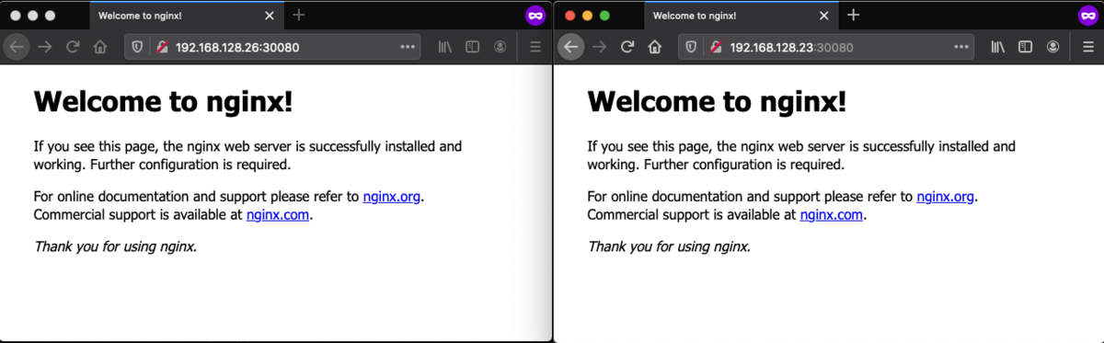Open nginx.org link in left window
The height and width of the screenshot is (343, 1104).
(393, 196)
